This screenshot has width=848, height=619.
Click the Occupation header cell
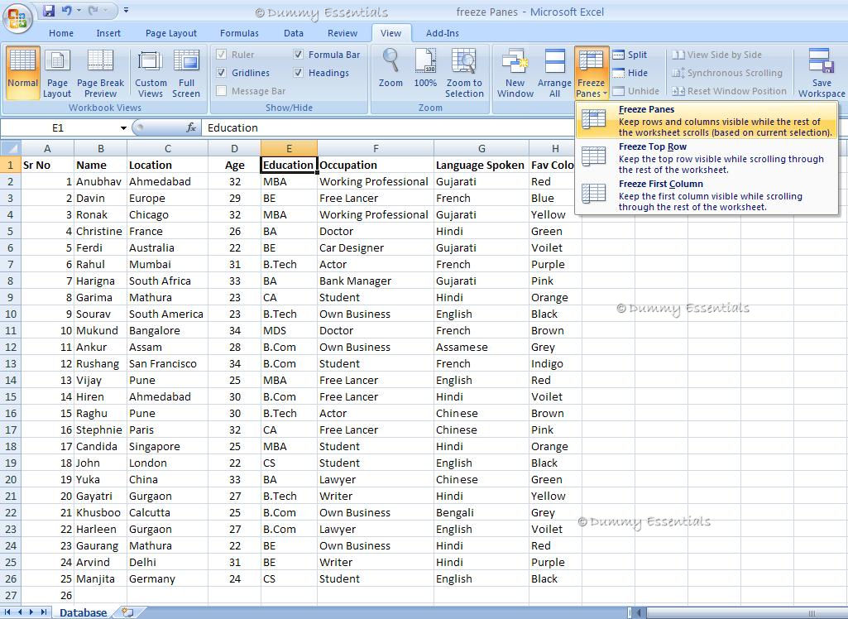click(376, 165)
